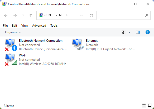
Task: Open the Tools menu
Action: click(x=54, y=26)
